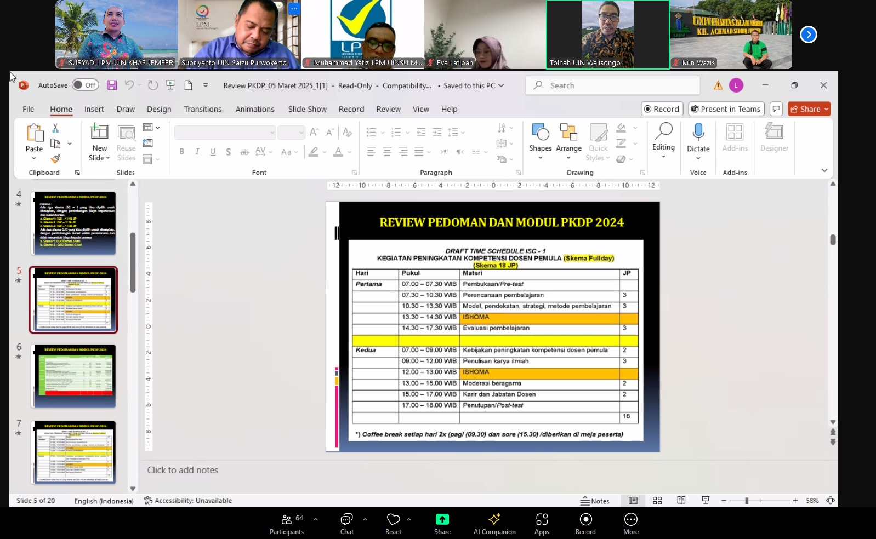Open Zoom Chat panel
876x539 pixels.
pyautogui.click(x=346, y=524)
